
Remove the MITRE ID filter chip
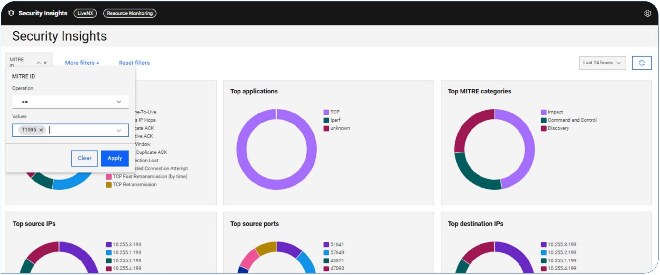pyautogui.click(x=45, y=63)
